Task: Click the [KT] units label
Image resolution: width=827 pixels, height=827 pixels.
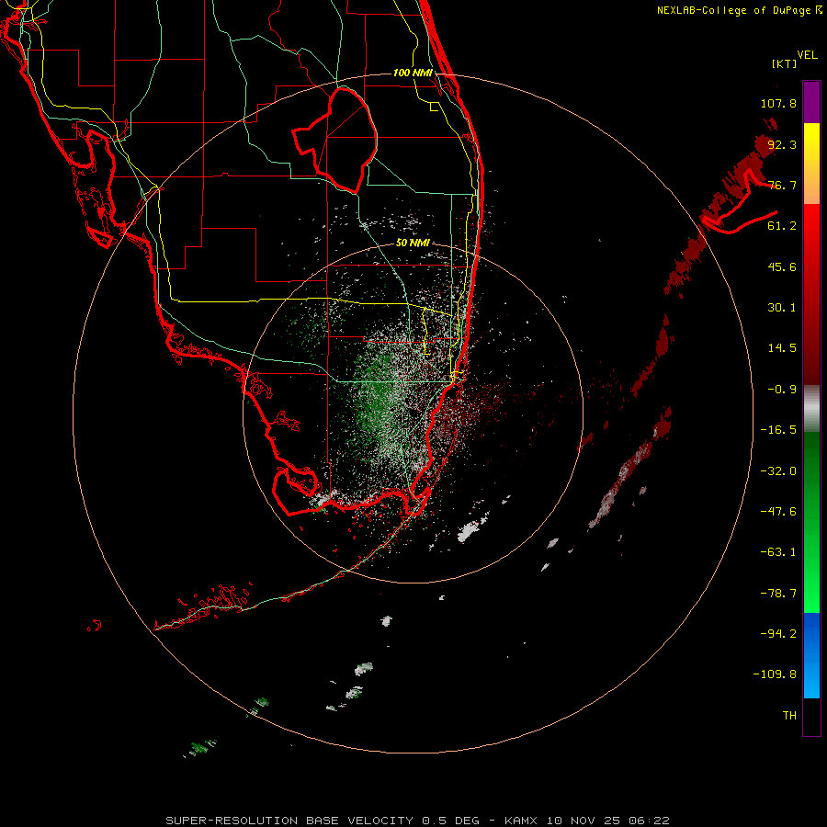Action: pos(785,63)
